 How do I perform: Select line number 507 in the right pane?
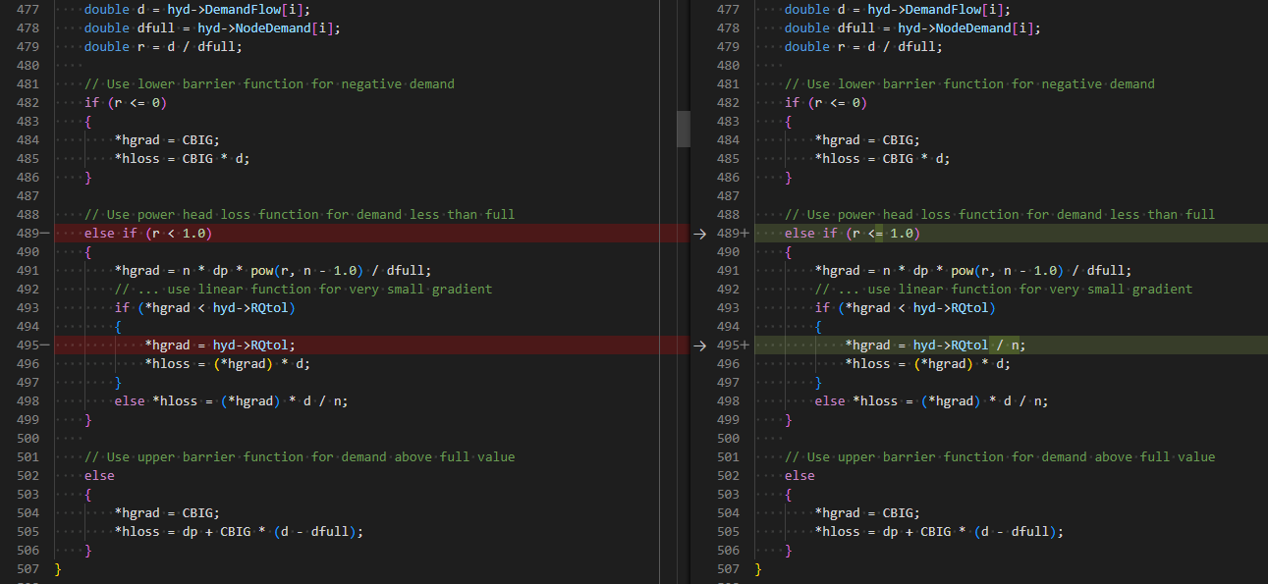click(728, 569)
